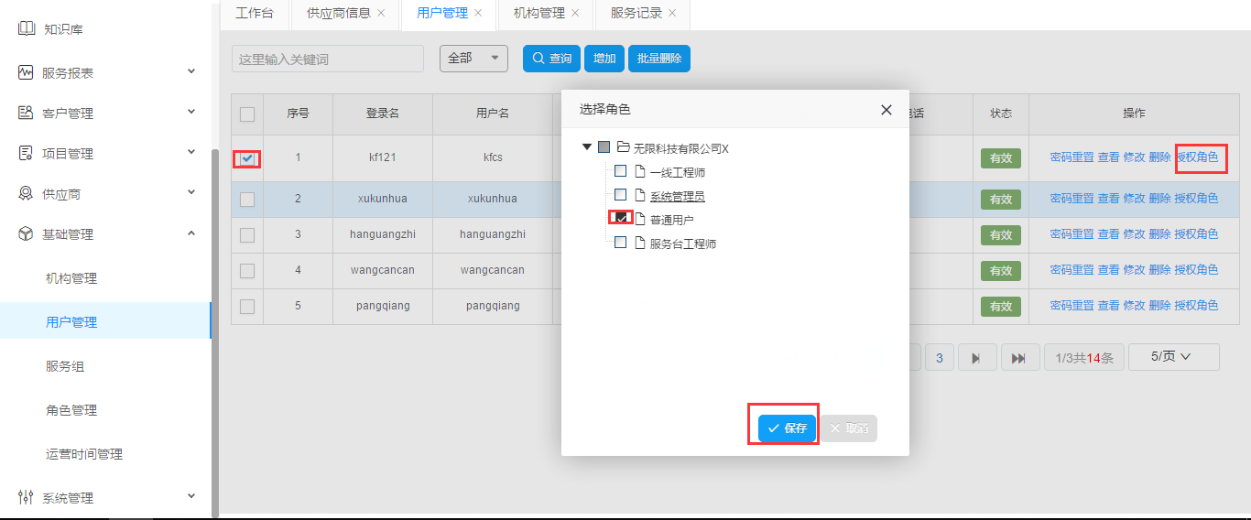Screen dimensions: 1251x520
Task: Open 角色管理 in the sidebar menu
Action: coord(71,410)
